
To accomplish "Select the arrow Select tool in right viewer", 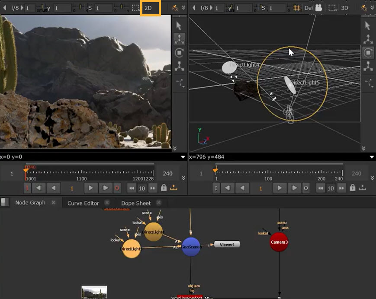I will click(368, 25).
